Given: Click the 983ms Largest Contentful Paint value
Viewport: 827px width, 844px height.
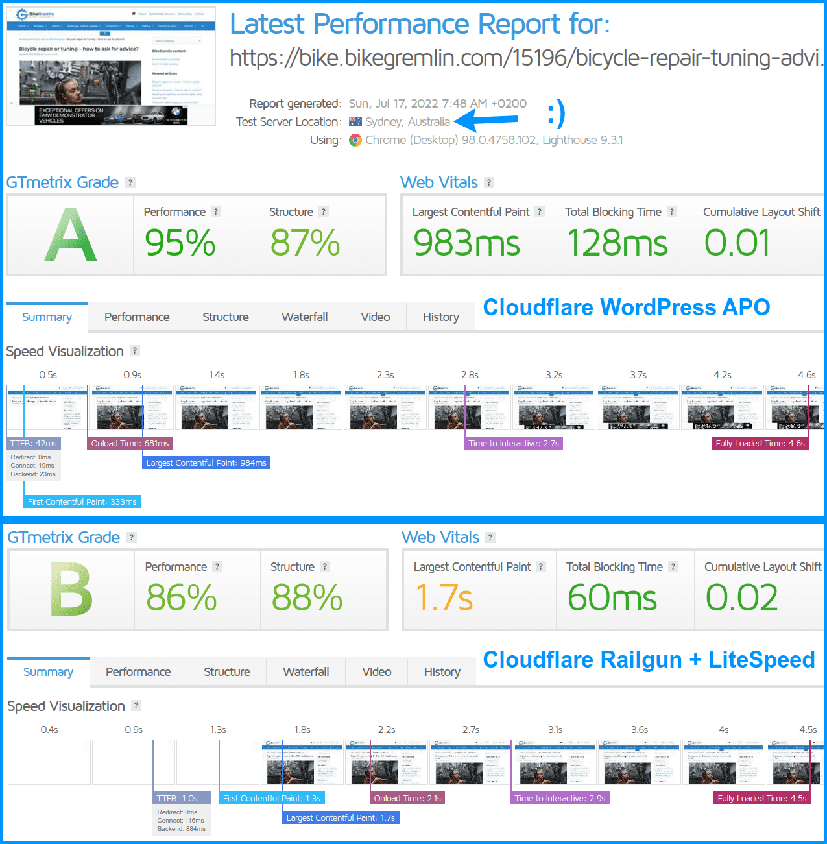Looking at the screenshot, I should [x=467, y=243].
